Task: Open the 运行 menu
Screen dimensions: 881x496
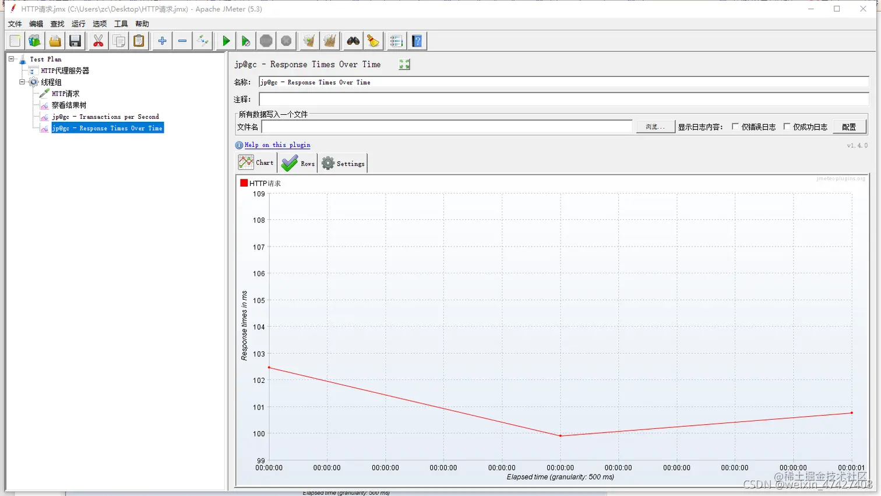Action: point(78,24)
